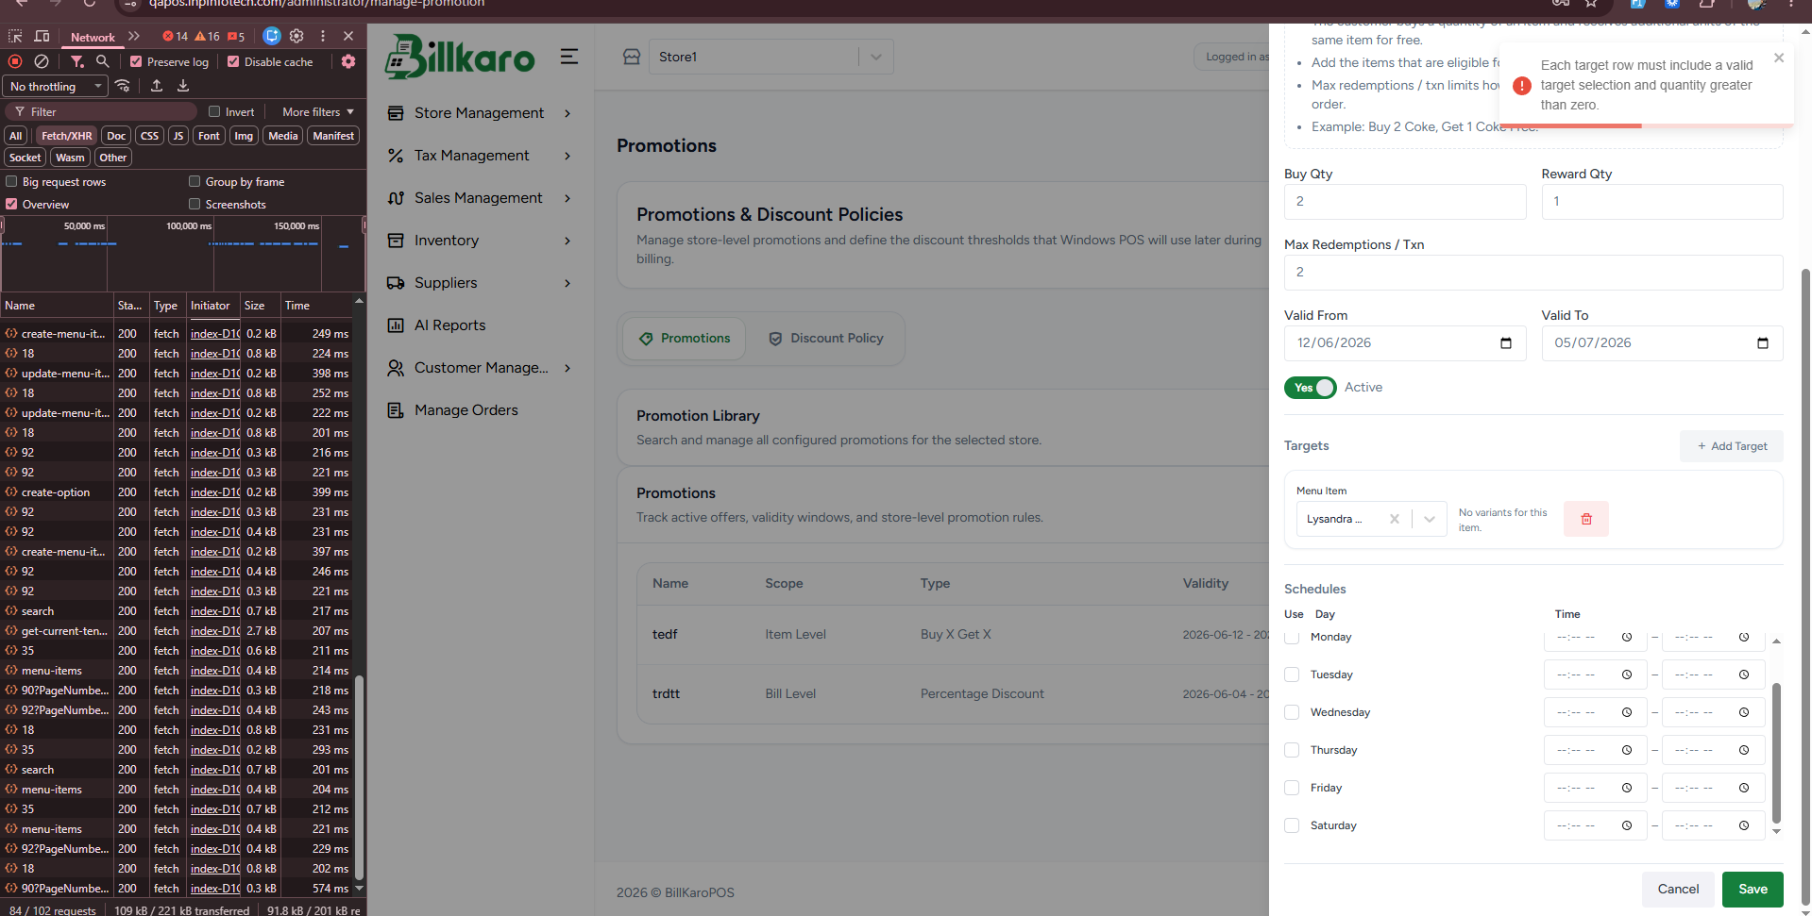Viewport: 1812px width, 916px height.
Task: Click the Save button
Action: point(1753,890)
